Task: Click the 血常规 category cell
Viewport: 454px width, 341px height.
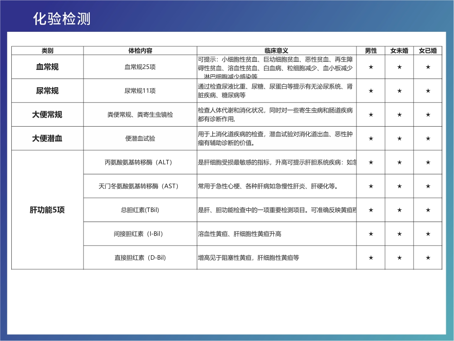Action: (x=48, y=67)
